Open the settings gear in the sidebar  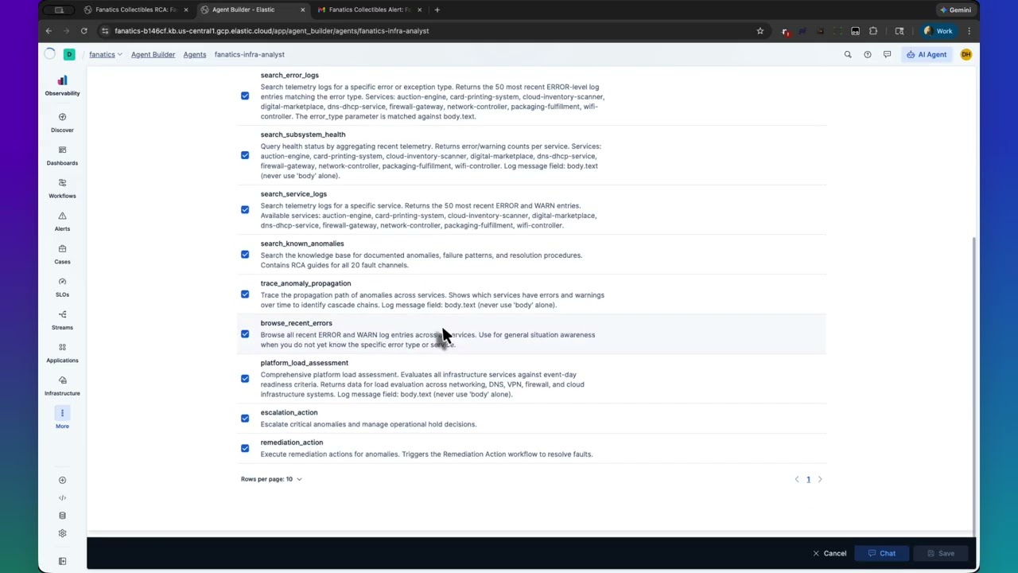(62, 533)
